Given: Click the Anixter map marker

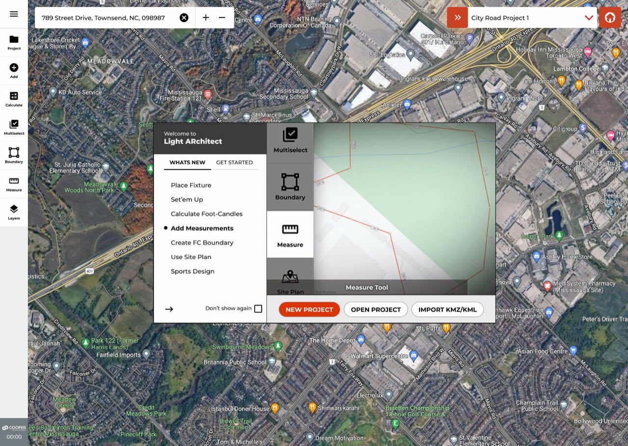Looking at the screenshot, I should click(407, 104).
